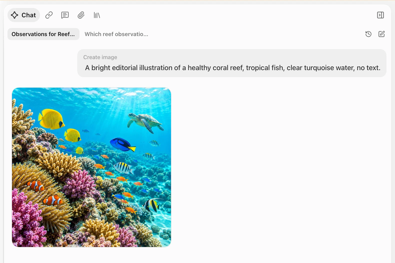This screenshot has width=395, height=263.
Task: Click the blue tang fish in the image
Action: (123, 145)
